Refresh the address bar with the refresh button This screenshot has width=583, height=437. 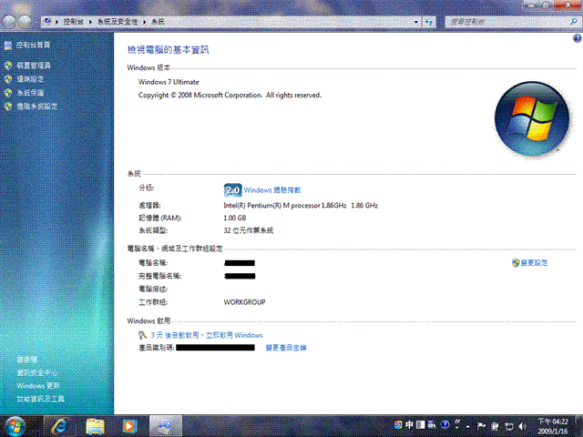(x=429, y=22)
